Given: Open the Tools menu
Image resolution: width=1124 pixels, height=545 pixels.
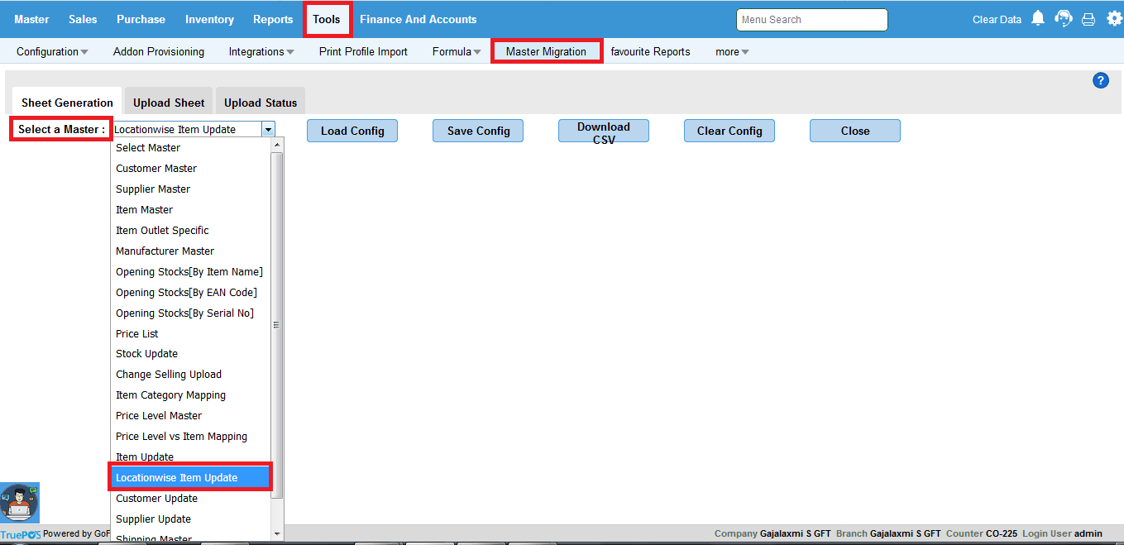Looking at the screenshot, I should point(327,19).
